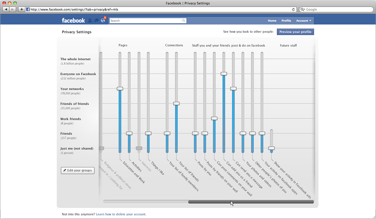Reload the page with the refresh icon
Image resolution: width=376 pixels, height=219 pixels.
click(x=293, y=9)
